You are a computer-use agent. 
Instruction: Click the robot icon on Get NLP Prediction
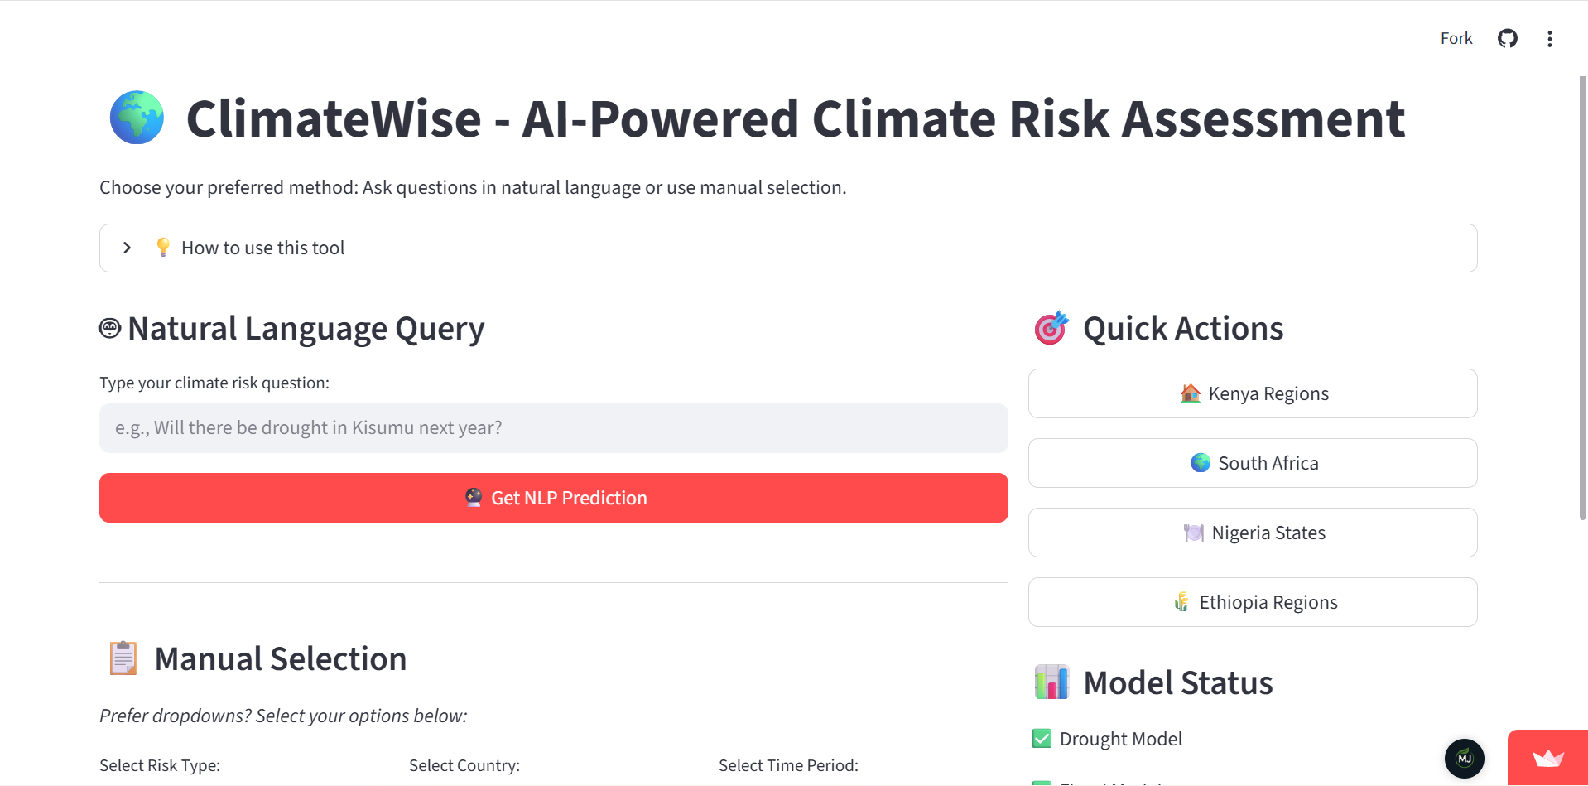coord(473,498)
